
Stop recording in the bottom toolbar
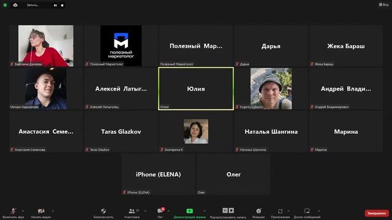click(232, 210)
